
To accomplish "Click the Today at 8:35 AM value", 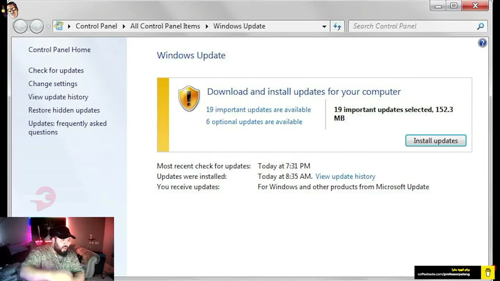I will tap(285, 176).
